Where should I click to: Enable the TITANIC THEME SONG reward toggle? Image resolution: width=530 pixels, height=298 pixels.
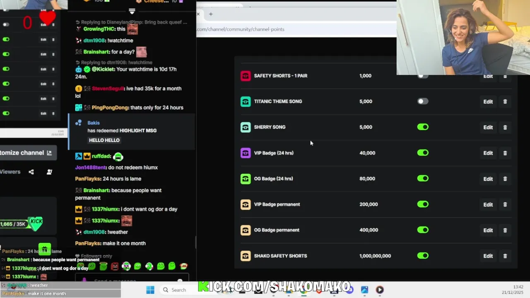(423, 101)
